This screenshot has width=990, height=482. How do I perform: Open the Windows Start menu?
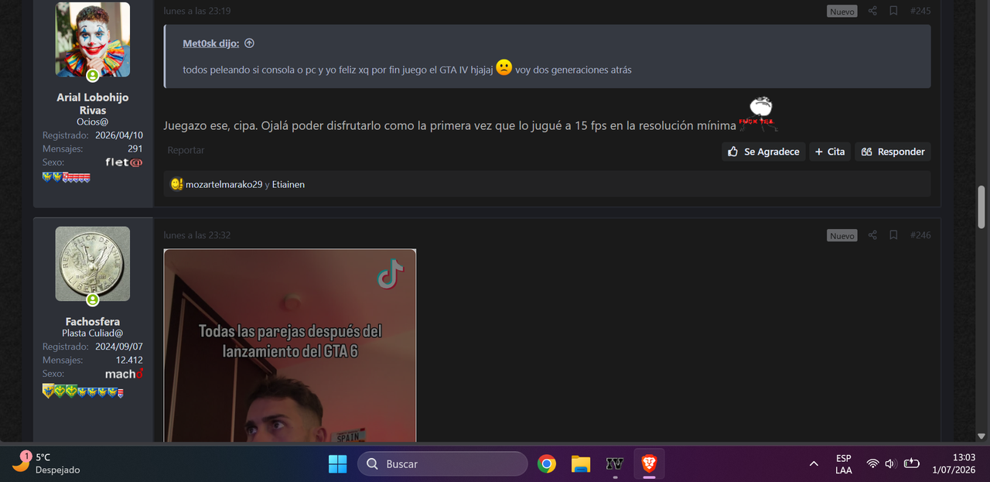pos(338,463)
